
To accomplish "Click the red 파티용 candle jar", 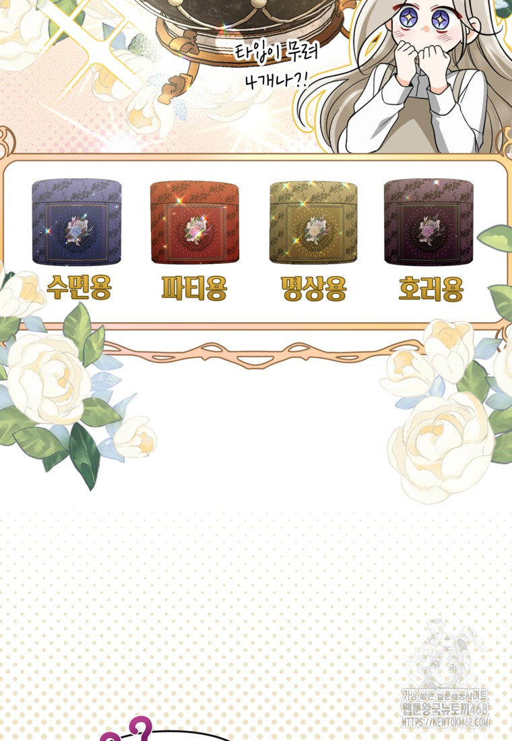I will coord(194,222).
